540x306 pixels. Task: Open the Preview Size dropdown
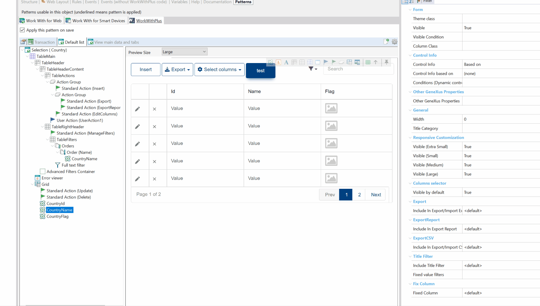[184, 52]
